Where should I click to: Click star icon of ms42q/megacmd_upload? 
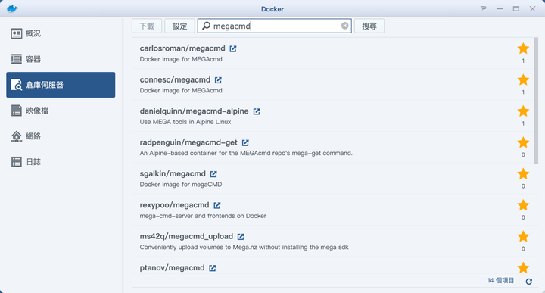point(523,236)
